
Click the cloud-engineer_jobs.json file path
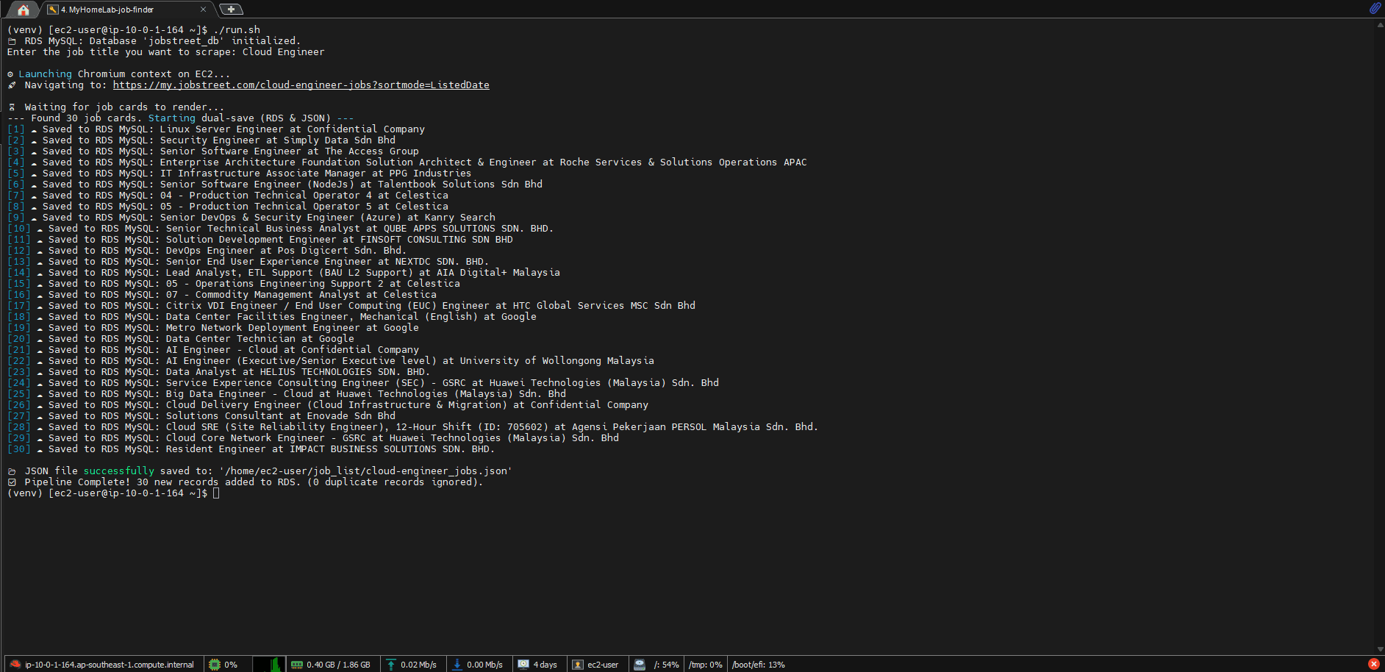point(365,471)
